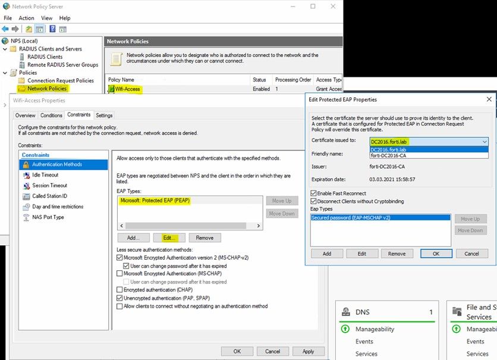Click the Processing Order column header

point(293,80)
